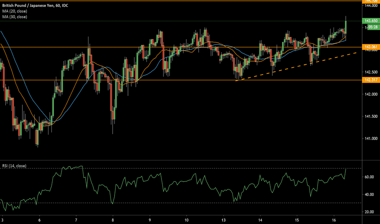The height and width of the screenshot is (224, 380).
Task: Click the 20.00 RSI scale label
Action: pos(369,212)
